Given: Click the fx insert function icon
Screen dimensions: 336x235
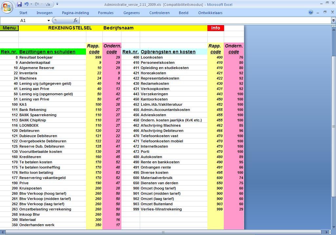Looking at the screenshot, I should pyautogui.click(x=75, y=20).
